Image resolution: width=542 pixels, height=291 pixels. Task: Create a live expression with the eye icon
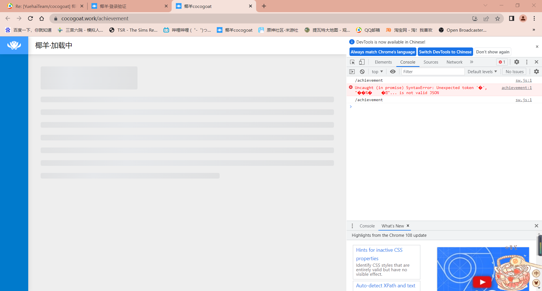pyautogui.click(x=393, y=71)
